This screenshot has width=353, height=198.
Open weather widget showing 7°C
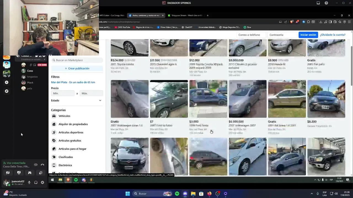[x=16, y=194]
